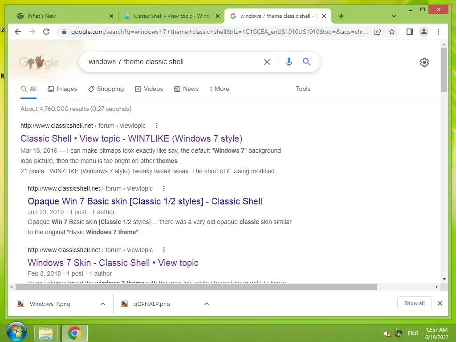Click first result's classicshell.net URL breadcrumb

pyautogui.click(x=83, y=126)
